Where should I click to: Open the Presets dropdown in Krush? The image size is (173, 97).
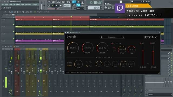pyautogui.click(x=112, y=37)
